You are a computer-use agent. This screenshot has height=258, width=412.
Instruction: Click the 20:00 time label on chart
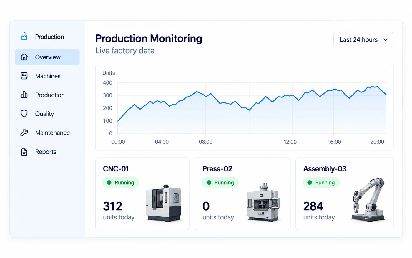[377, 142]
